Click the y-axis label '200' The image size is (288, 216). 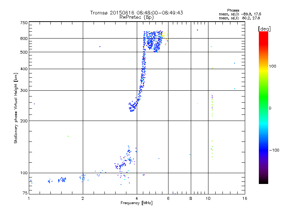click(x=24, y=121)
